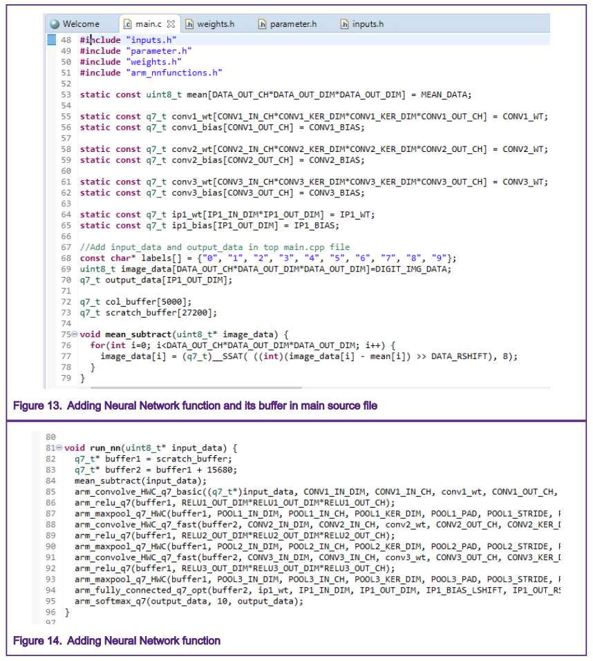Close the main.c tab with the X

pyautogui.click(x=171, y=24)
